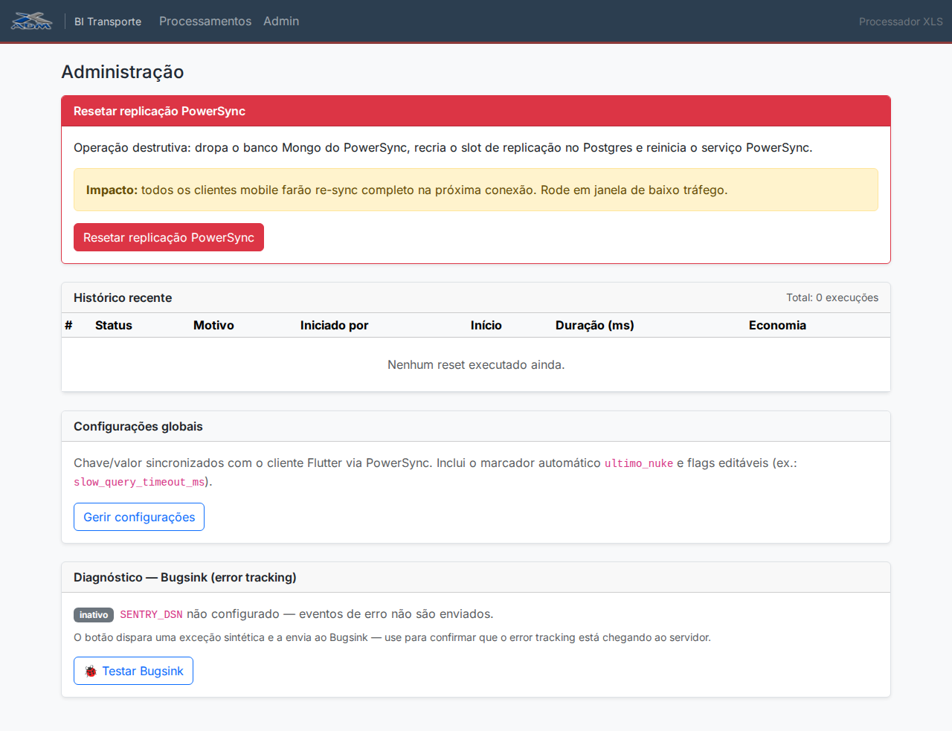Click the inativo status badge
Screen dimensions: 952x731
[94, 614]
